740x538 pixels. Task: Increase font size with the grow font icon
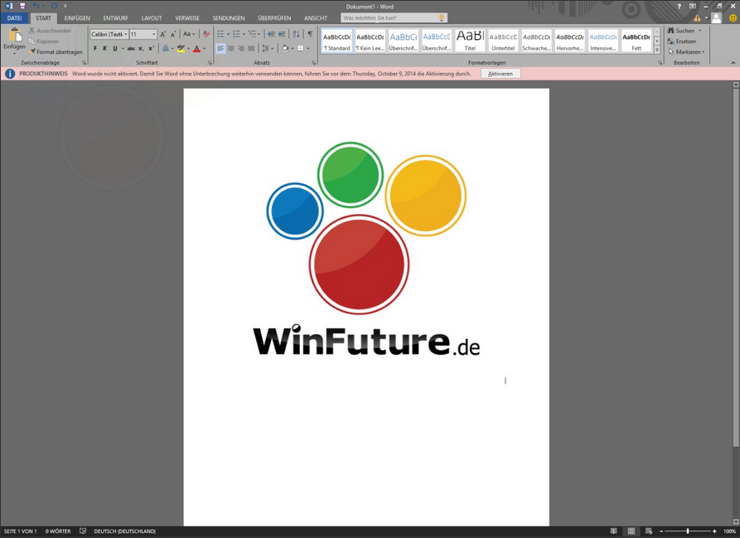[x=162, y=35]
